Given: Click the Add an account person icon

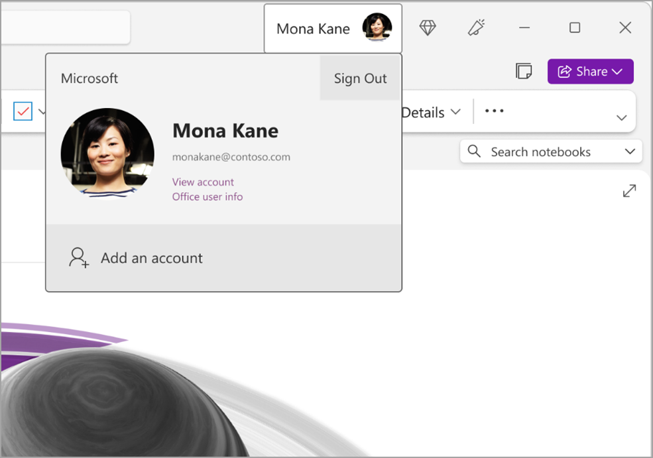Looking at the screenshot, I should [x=78, y=258].
